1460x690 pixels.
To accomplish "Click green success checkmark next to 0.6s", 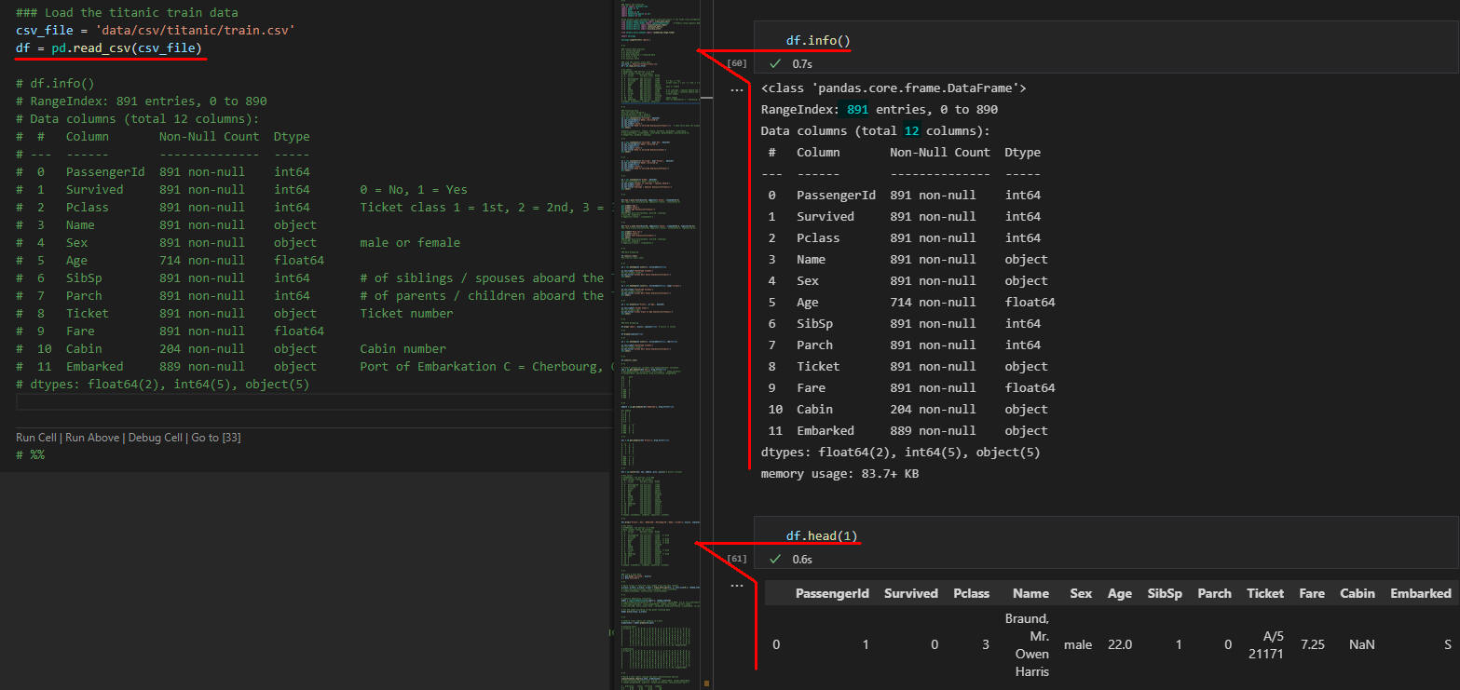I will click(775, 560).
